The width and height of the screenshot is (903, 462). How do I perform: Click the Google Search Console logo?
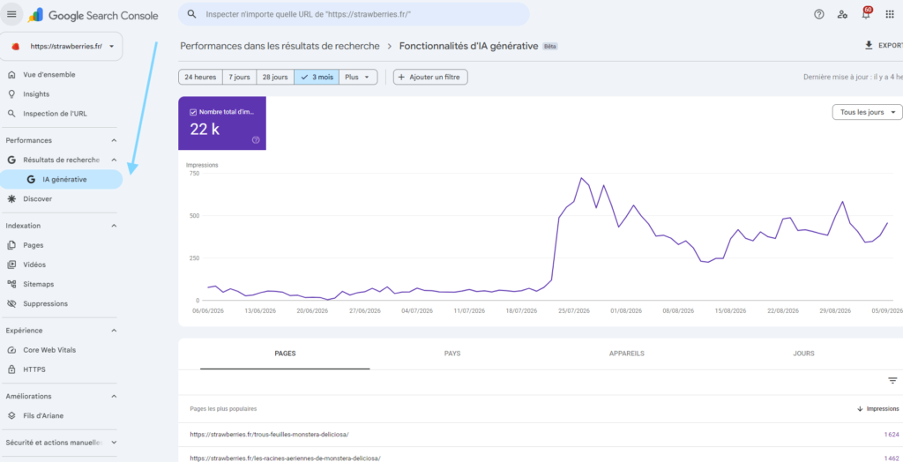(x=93, y=15)
